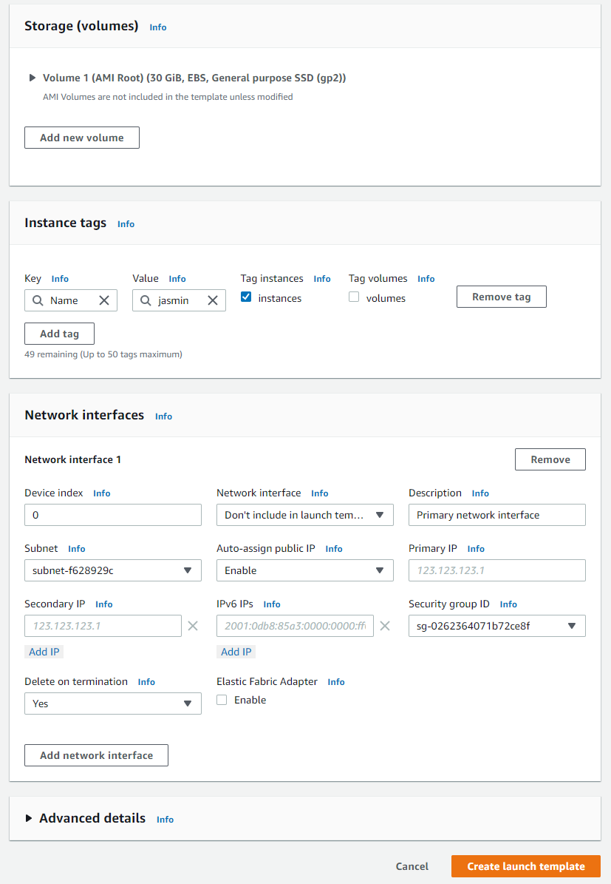Open the Network interface dropdown
This screenshot has width=611, height=884.
304,515
